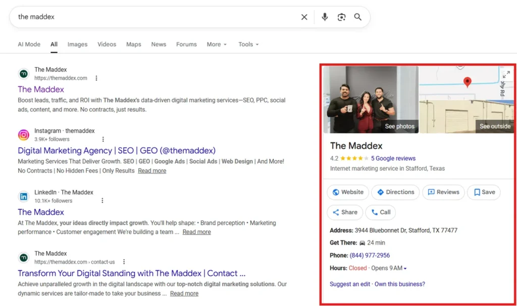517x306 pixels.
Task: Click the LinkedIn logo icon
Action: [23, 196]
